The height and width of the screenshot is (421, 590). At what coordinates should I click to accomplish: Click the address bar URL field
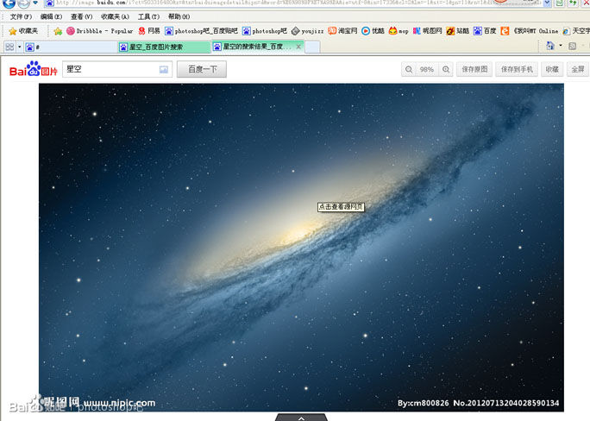click(293, 3)
